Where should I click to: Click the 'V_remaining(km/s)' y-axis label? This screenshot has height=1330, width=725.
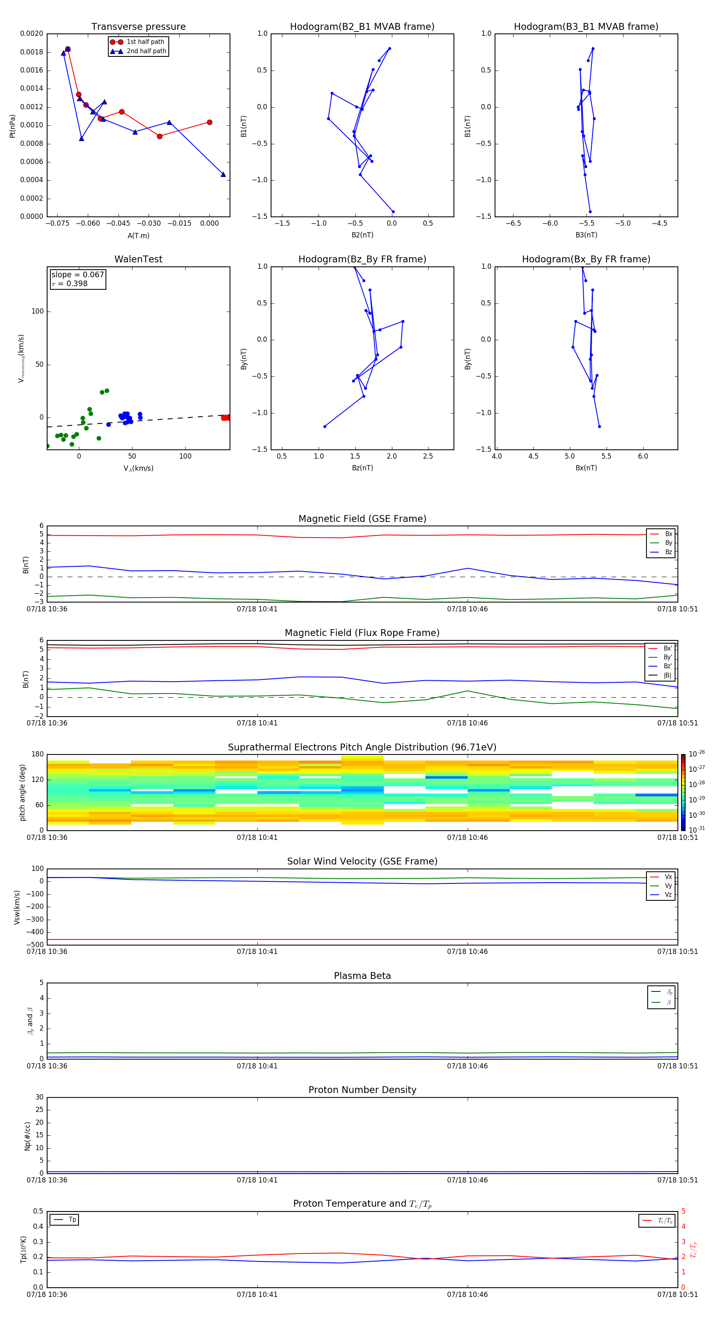click(x=21, y=358)
